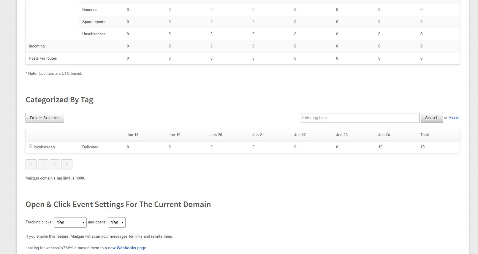The image size is (478, 254).
Task: Go to next page of tags
Action: [55, 164]
